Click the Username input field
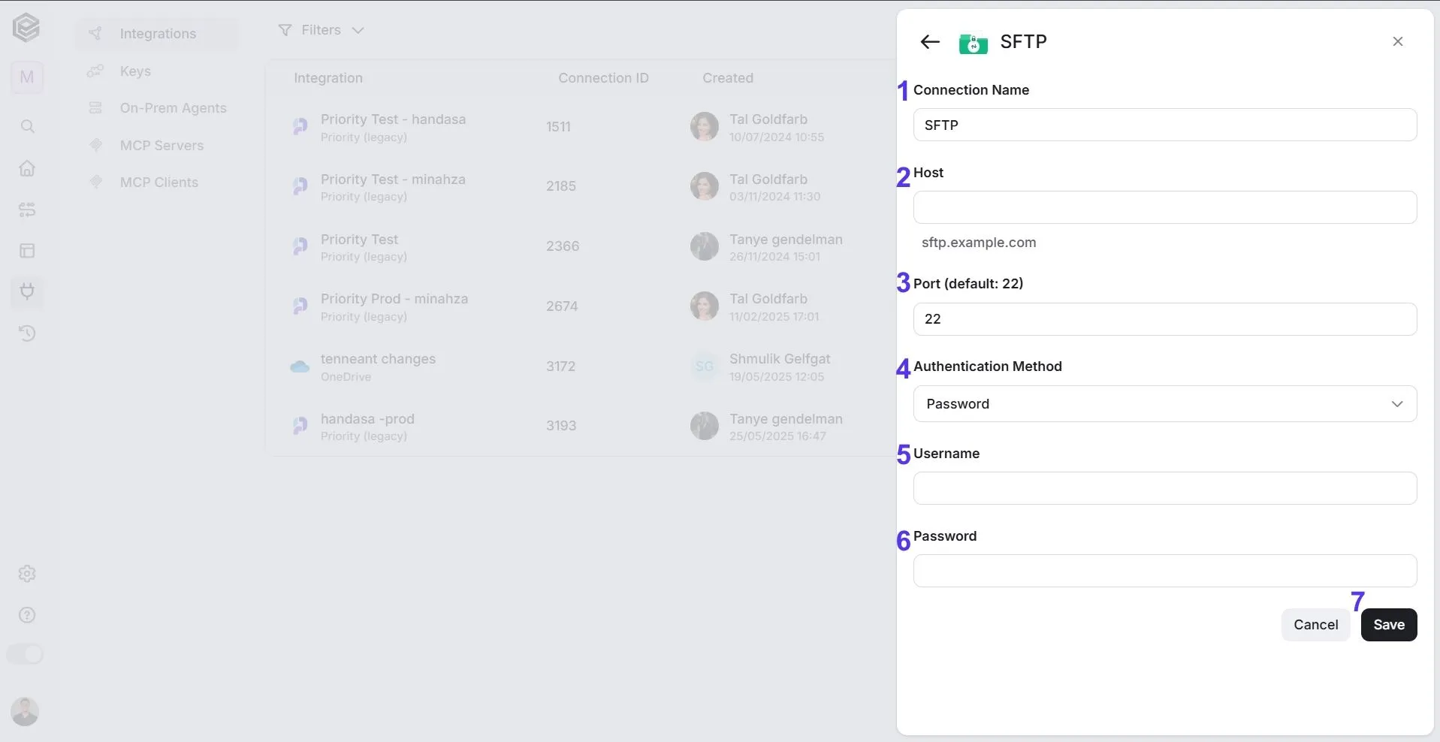 (x=1165, y=488)
